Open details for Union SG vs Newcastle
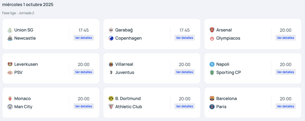This screenshot has width=305, height=121. [x=84, y=38]
